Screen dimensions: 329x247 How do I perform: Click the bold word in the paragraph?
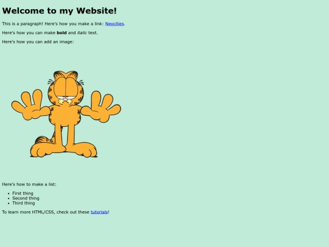tap(62, 33)
